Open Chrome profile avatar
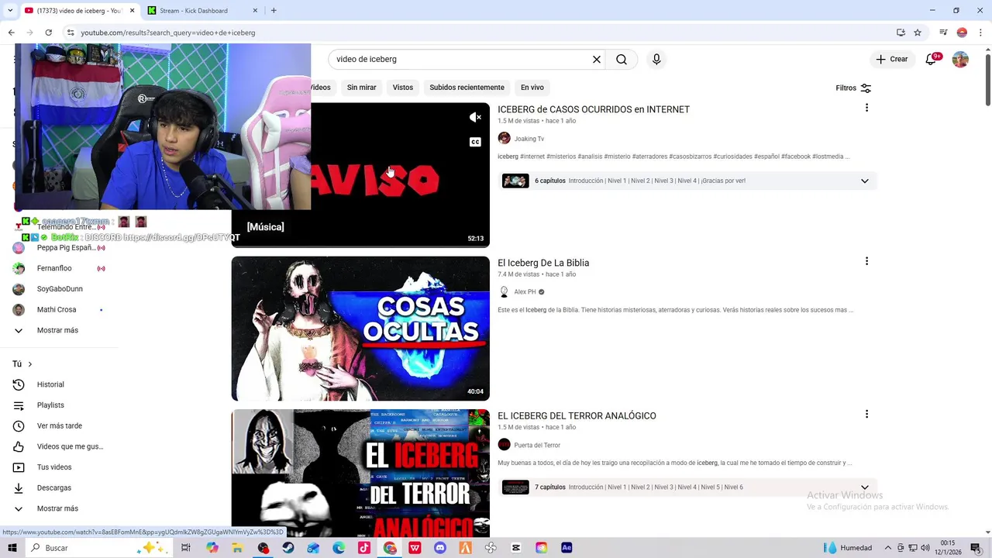Image resolution: width=992 pixels, height=558 pixels. tap(962, 33)
